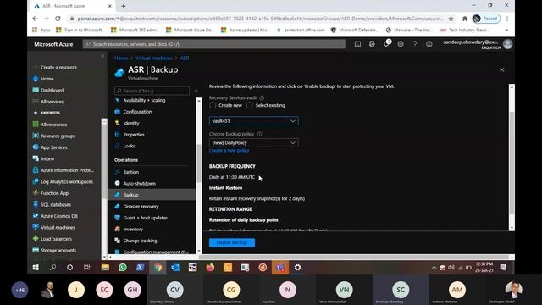Open Dashboard from left sidebar
This screenshot has width=542, height=305.
[52, 91]
